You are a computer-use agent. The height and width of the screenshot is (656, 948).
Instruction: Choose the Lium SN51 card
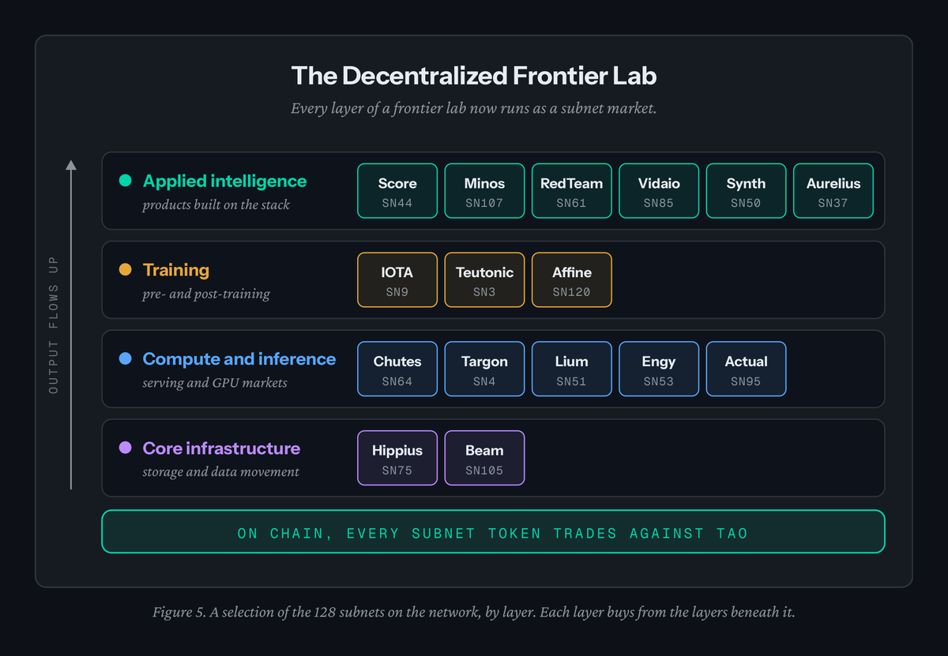tap(571, 369)
